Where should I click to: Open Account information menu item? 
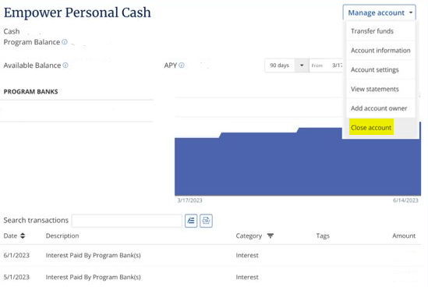[380, 51]
